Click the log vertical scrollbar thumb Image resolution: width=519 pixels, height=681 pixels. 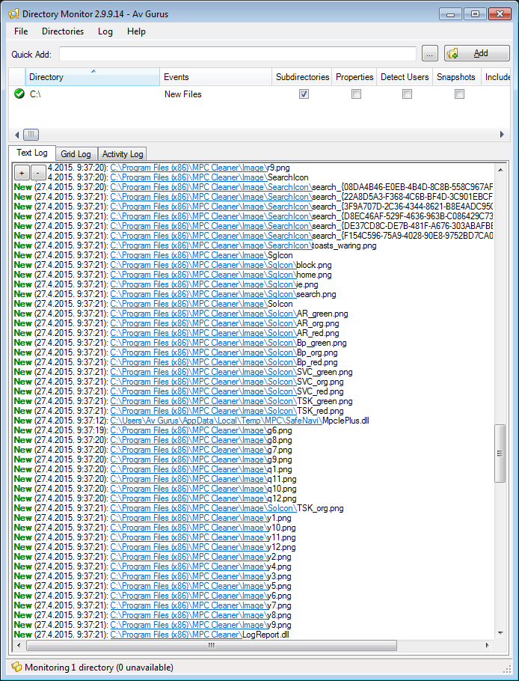tap(500, 454)
